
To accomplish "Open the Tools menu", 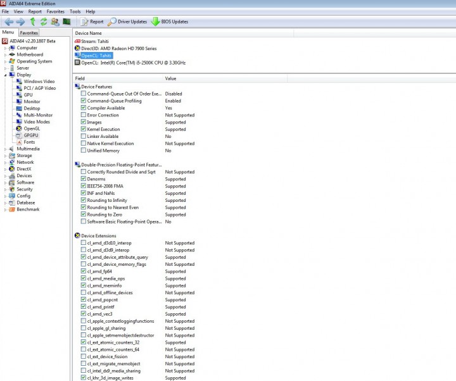I will pos(75,11).
